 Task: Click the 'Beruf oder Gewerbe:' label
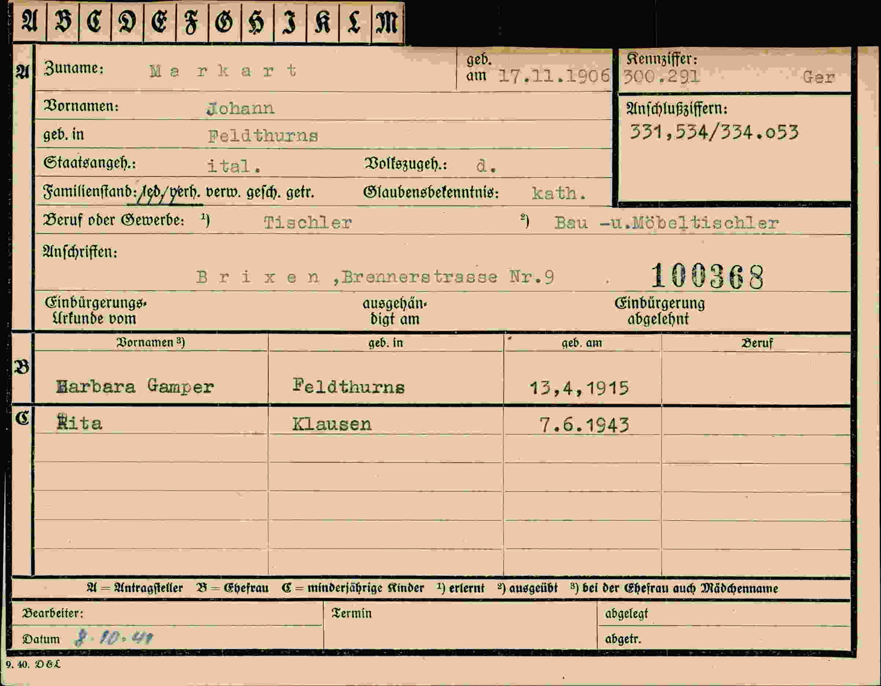114,220
